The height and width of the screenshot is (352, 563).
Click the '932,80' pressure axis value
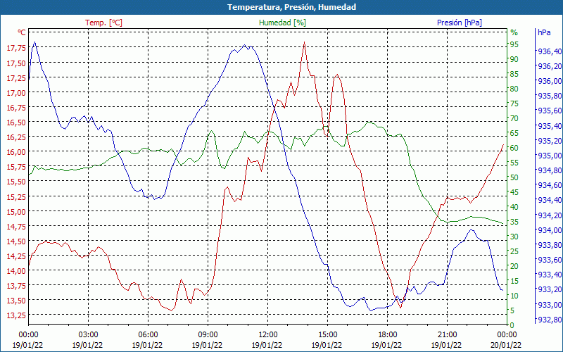coord(550,320)
